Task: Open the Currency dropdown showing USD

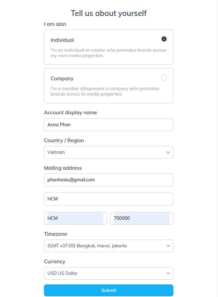Action: click(108, 273)
